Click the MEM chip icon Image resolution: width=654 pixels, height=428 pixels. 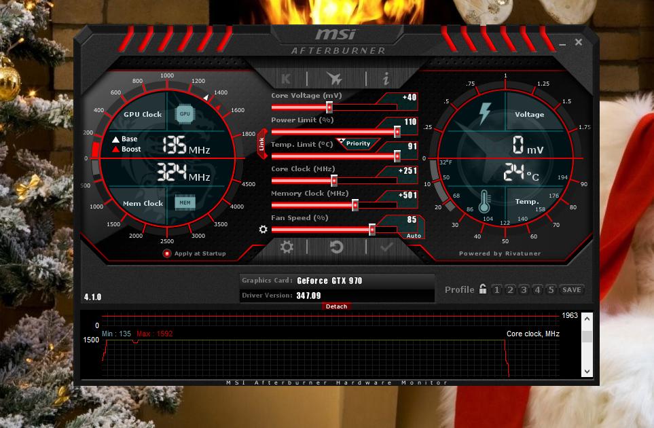[x=185, y=202]
